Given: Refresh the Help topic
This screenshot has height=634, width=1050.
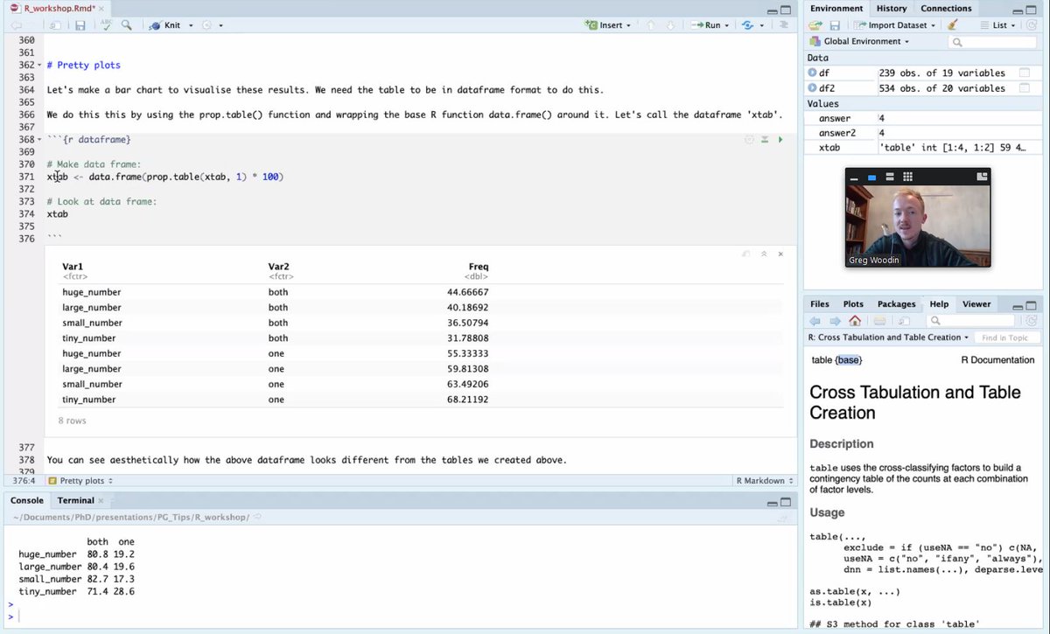Looking at the screenshot, I should pyautogui.click(x=1031, y=321).
